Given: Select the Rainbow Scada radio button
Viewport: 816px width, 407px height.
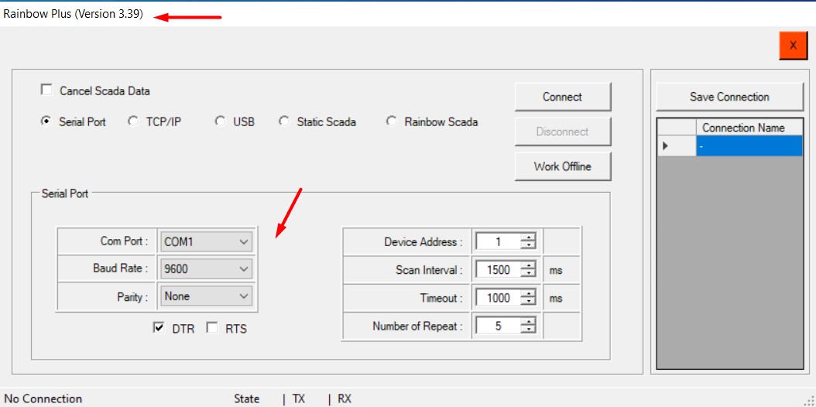Looking at the screenshot, I should point(391,121).
